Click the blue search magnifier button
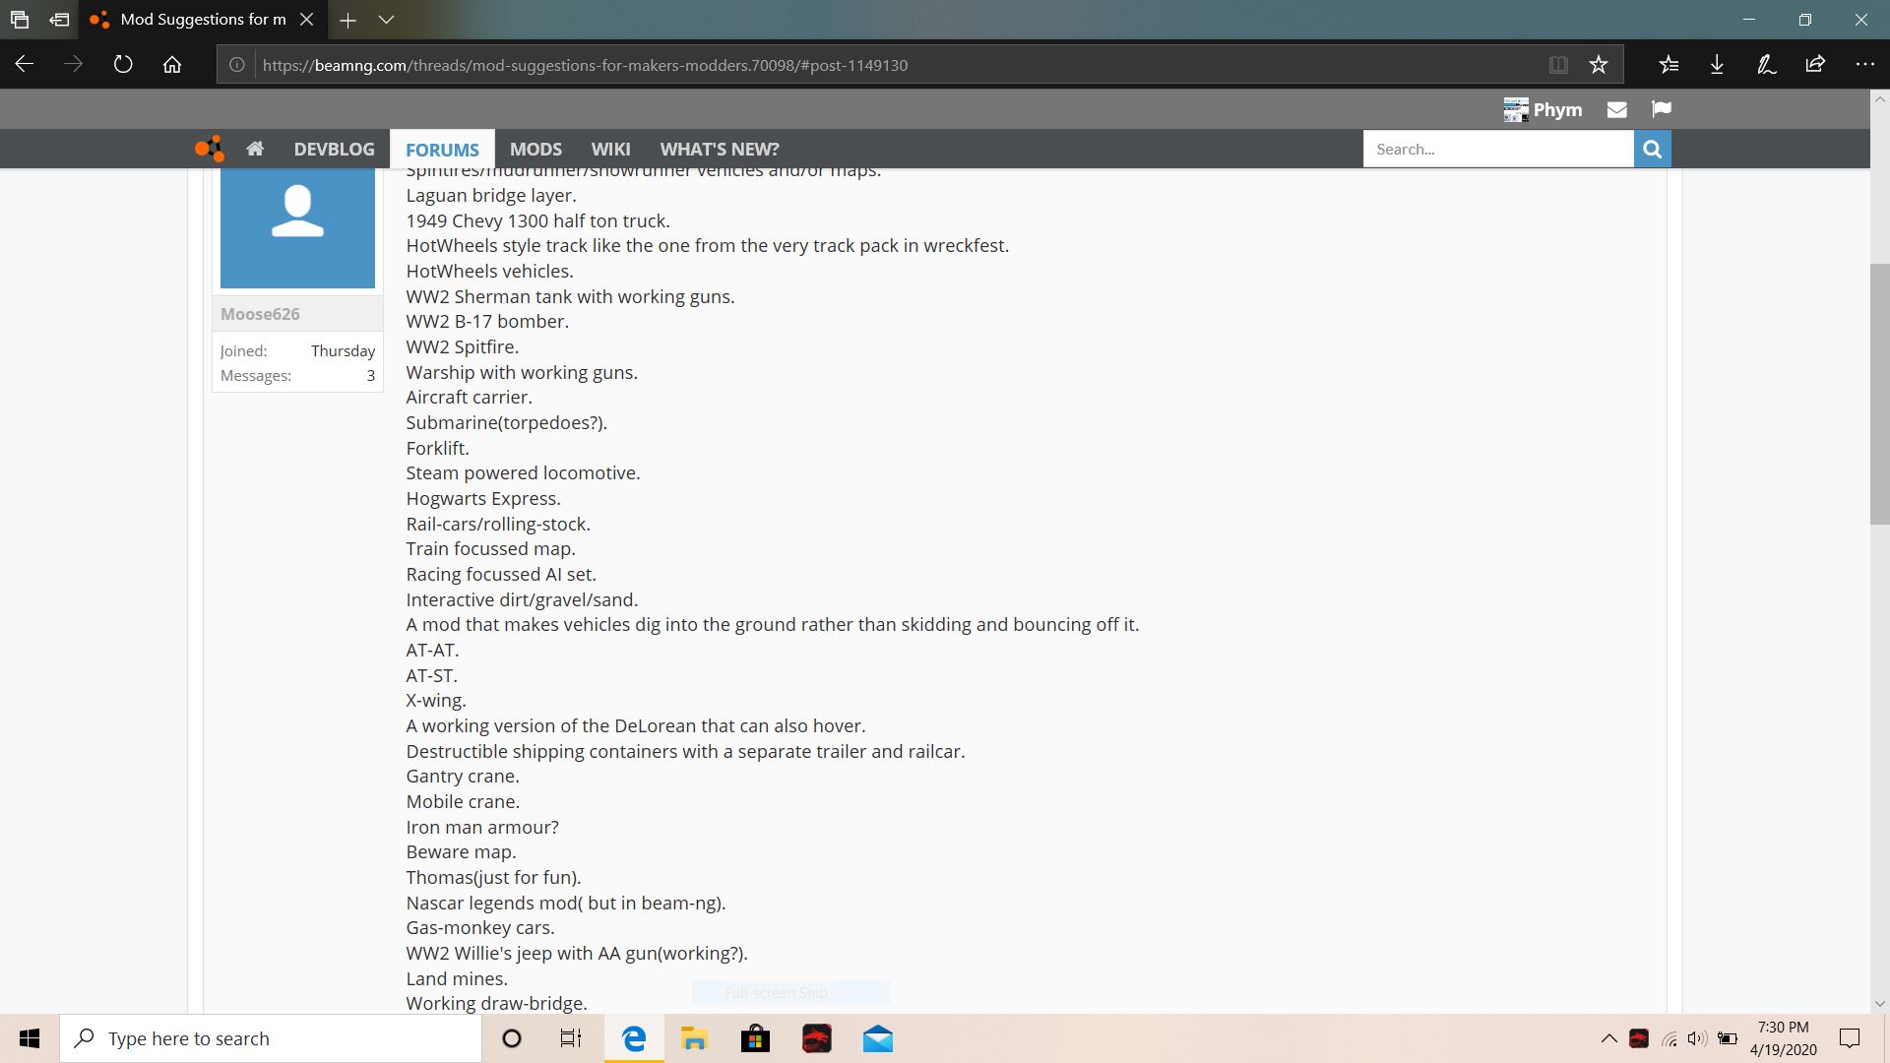The image size is (1890, 1063). tap(1653, 149)
